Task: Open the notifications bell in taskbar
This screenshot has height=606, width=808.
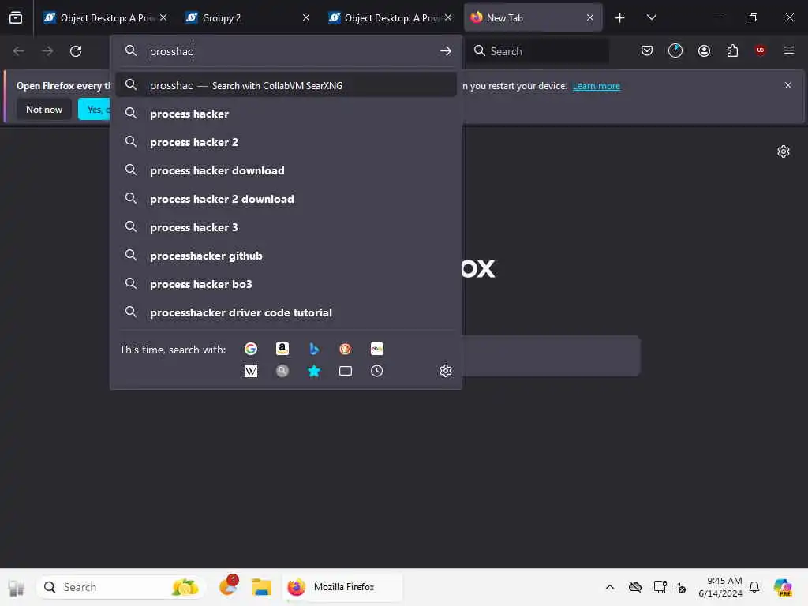Action: (754, 587)
